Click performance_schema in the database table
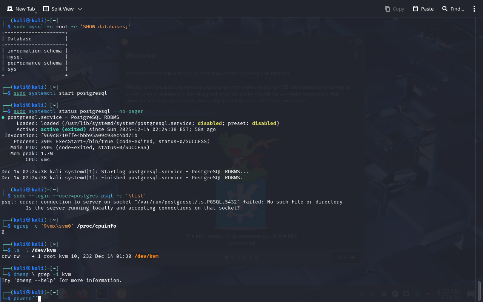Image resolution: width=483 pixels, height=302 pixels. click(34, 63)
